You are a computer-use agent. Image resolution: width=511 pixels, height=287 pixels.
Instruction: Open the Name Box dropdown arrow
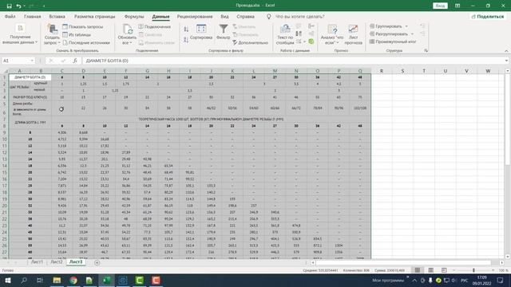[x=32, y=61]
